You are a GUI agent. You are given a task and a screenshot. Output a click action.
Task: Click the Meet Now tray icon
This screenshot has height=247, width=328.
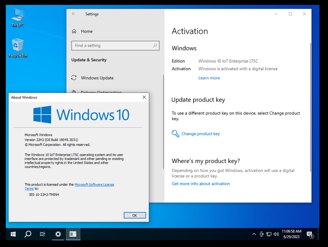tap(261, 234)
